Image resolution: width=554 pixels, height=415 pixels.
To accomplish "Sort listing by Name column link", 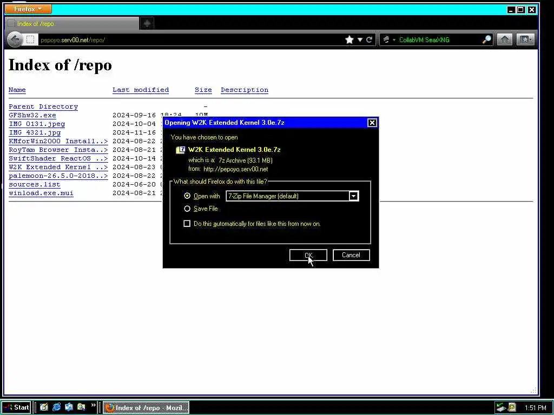I will 17,90.
